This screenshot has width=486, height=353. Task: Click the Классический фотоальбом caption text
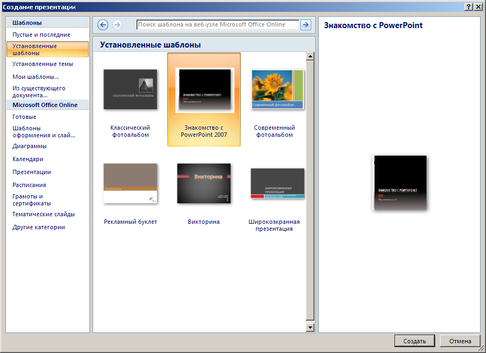point(130,131)
